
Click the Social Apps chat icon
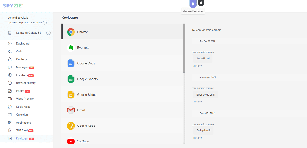(x=10, y=107)
